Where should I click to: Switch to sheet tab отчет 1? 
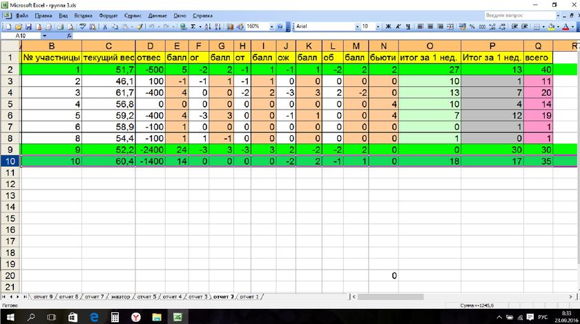point(249,296)
